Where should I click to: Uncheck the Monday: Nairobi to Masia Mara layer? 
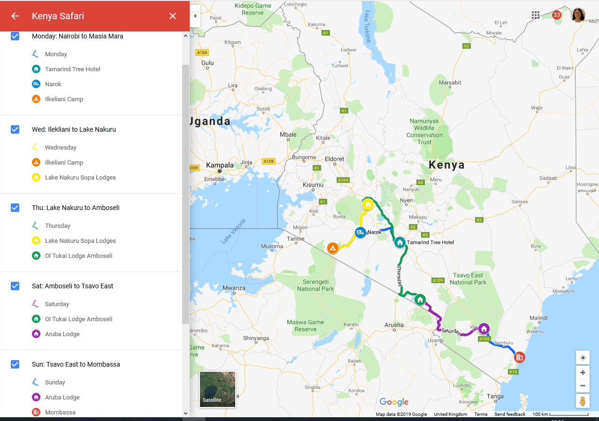coord(15,36)
